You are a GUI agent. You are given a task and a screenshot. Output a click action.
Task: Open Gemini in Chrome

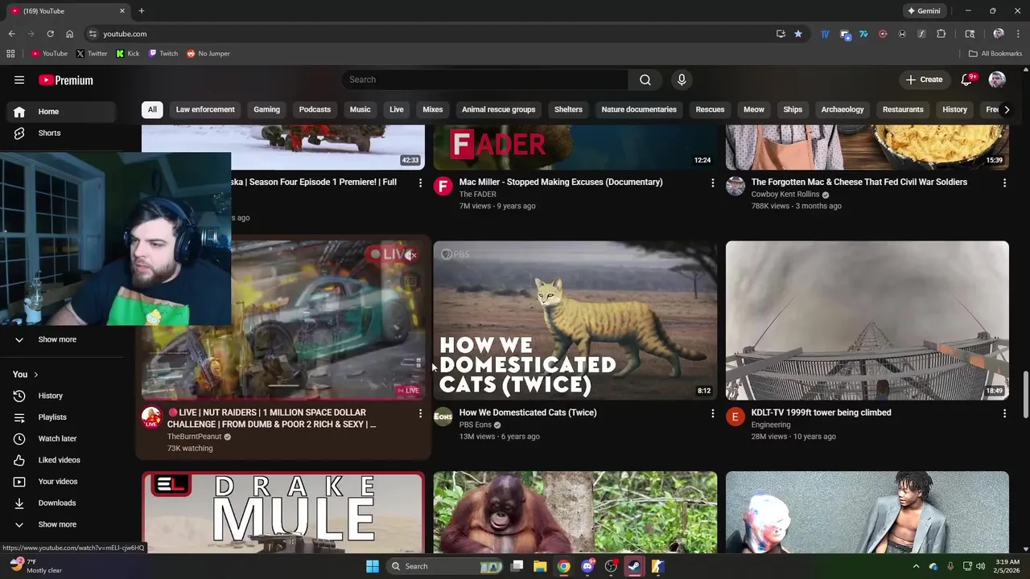pos(924,11)
